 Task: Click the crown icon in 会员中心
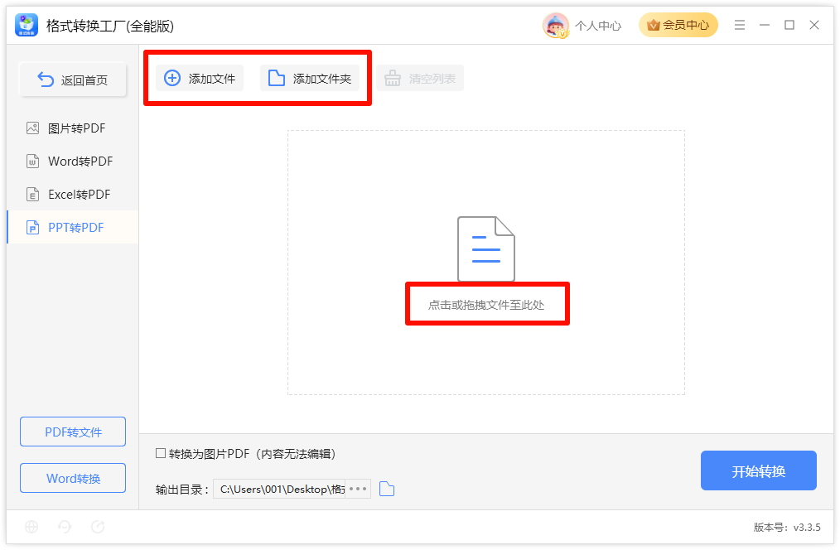click(653, 25)
